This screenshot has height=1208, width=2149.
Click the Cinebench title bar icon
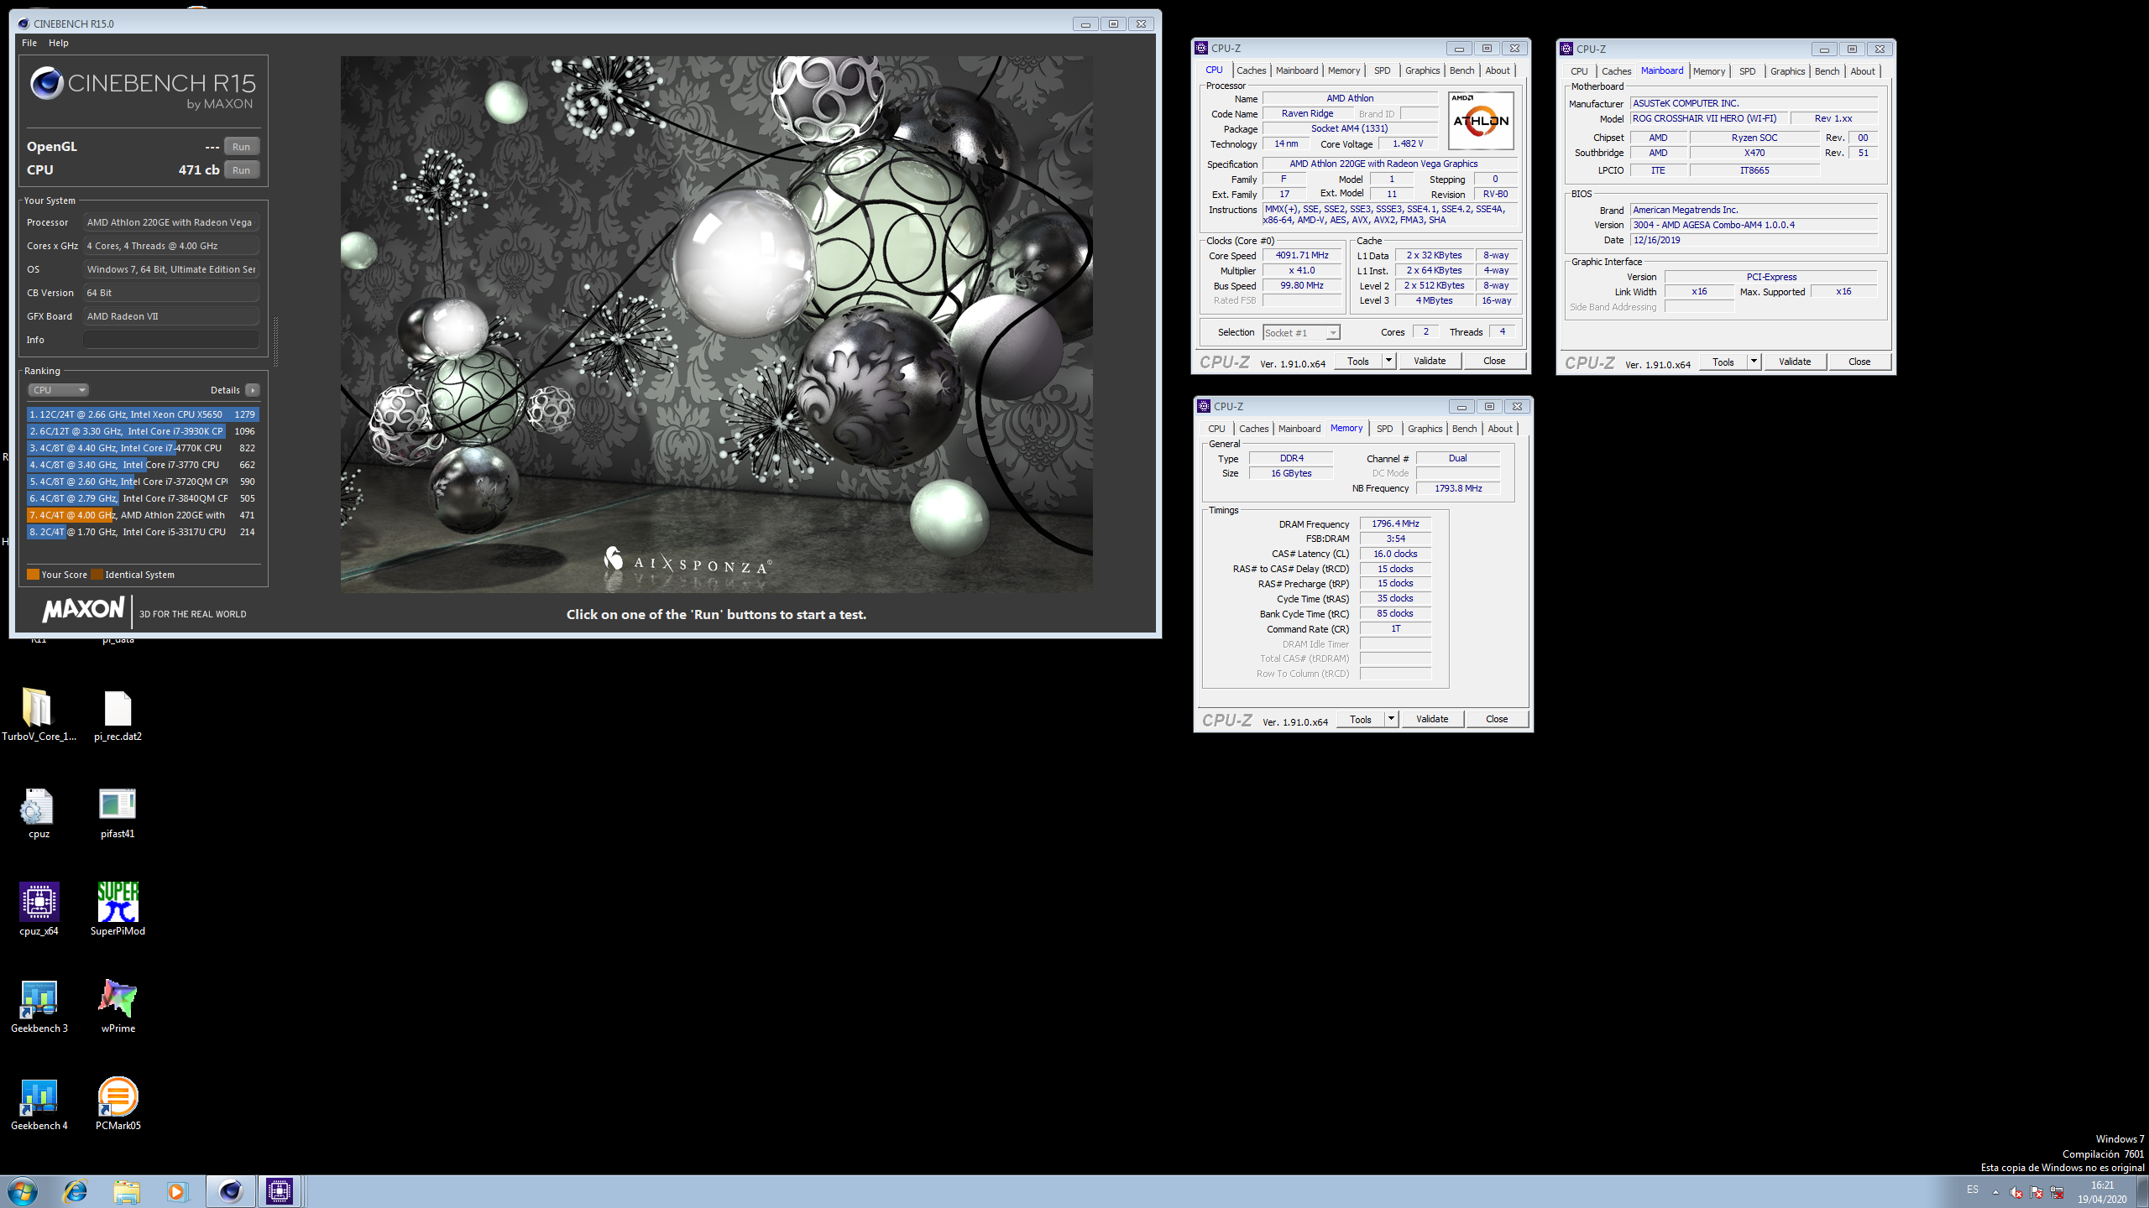(x=23, y=23)
